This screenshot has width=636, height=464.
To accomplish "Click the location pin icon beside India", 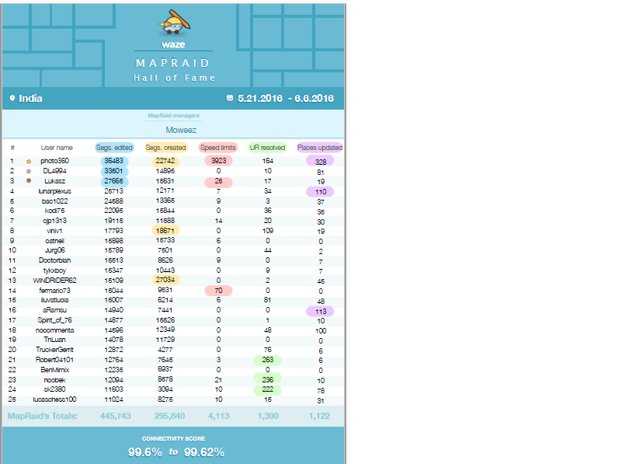I will tap(12, 99).
